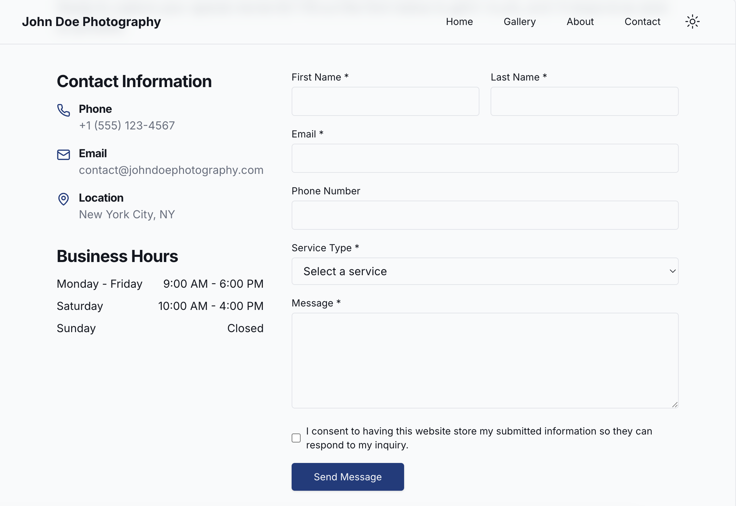This screenshot has width=736, height=506.
Task: Click the email envelope icon
Action: click(64, 154)
